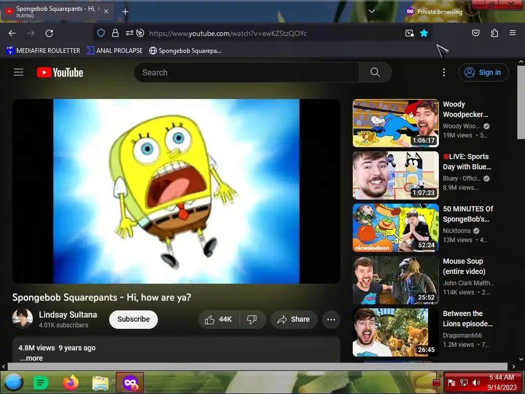Select Firefox private browsing taskbar icon
The image size is (525, 394).
tap(130, 382)
